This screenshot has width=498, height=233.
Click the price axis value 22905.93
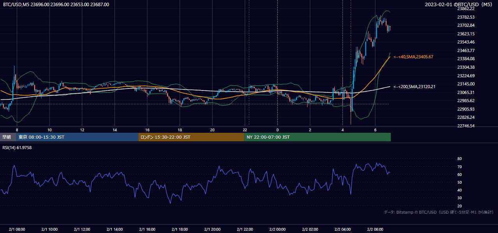coord(466,109)
